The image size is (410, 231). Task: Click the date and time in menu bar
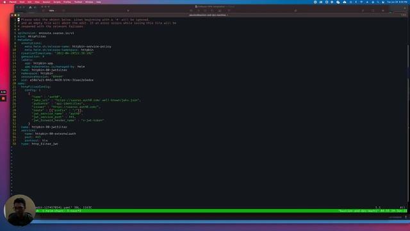397,2
